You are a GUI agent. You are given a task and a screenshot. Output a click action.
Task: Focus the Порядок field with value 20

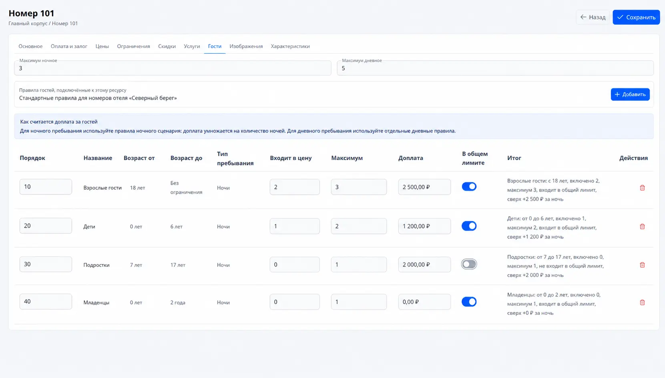point(46,226)
